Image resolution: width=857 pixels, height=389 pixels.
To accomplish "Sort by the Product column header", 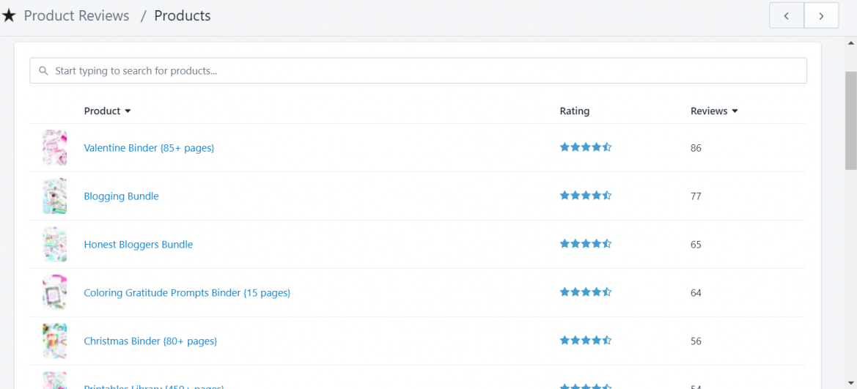I will [107, 111].
